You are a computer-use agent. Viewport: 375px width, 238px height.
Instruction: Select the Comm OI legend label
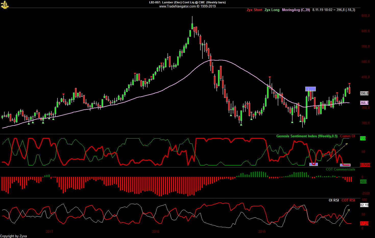(347, 136)
